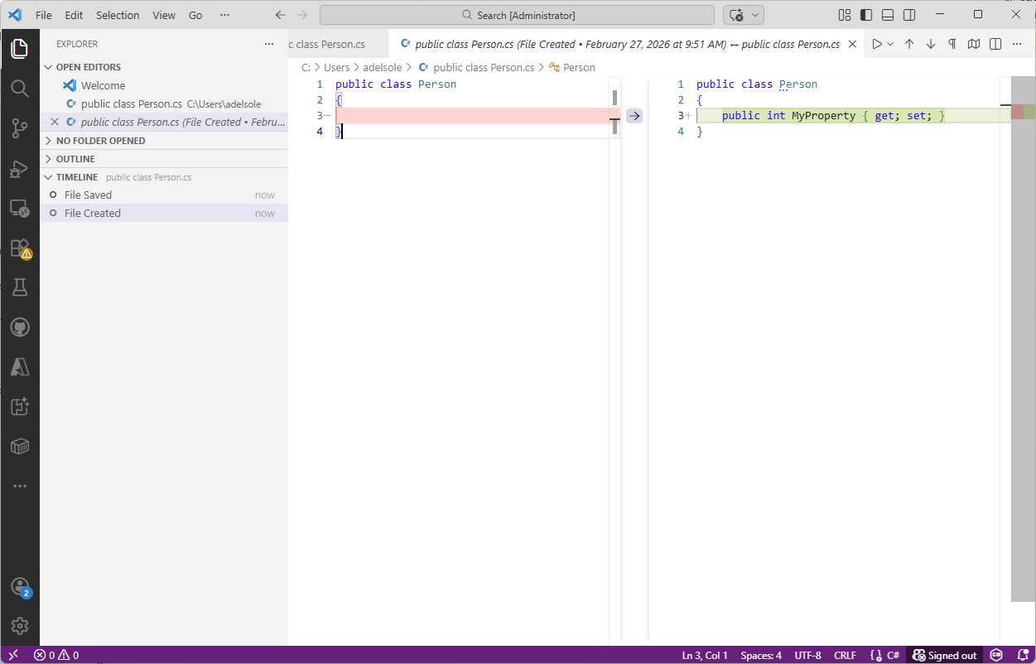Viewport: 1036px width, 664px height.
Task: Select Person.cs C:\Users\adelsole in Open Editors
Action: 164,103
